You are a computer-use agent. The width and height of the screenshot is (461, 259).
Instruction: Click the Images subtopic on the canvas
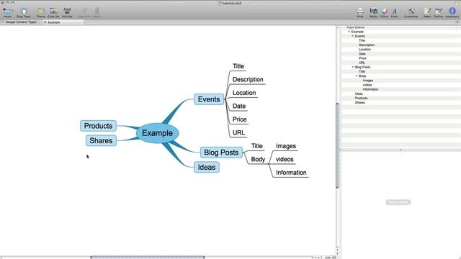point(286,146)
